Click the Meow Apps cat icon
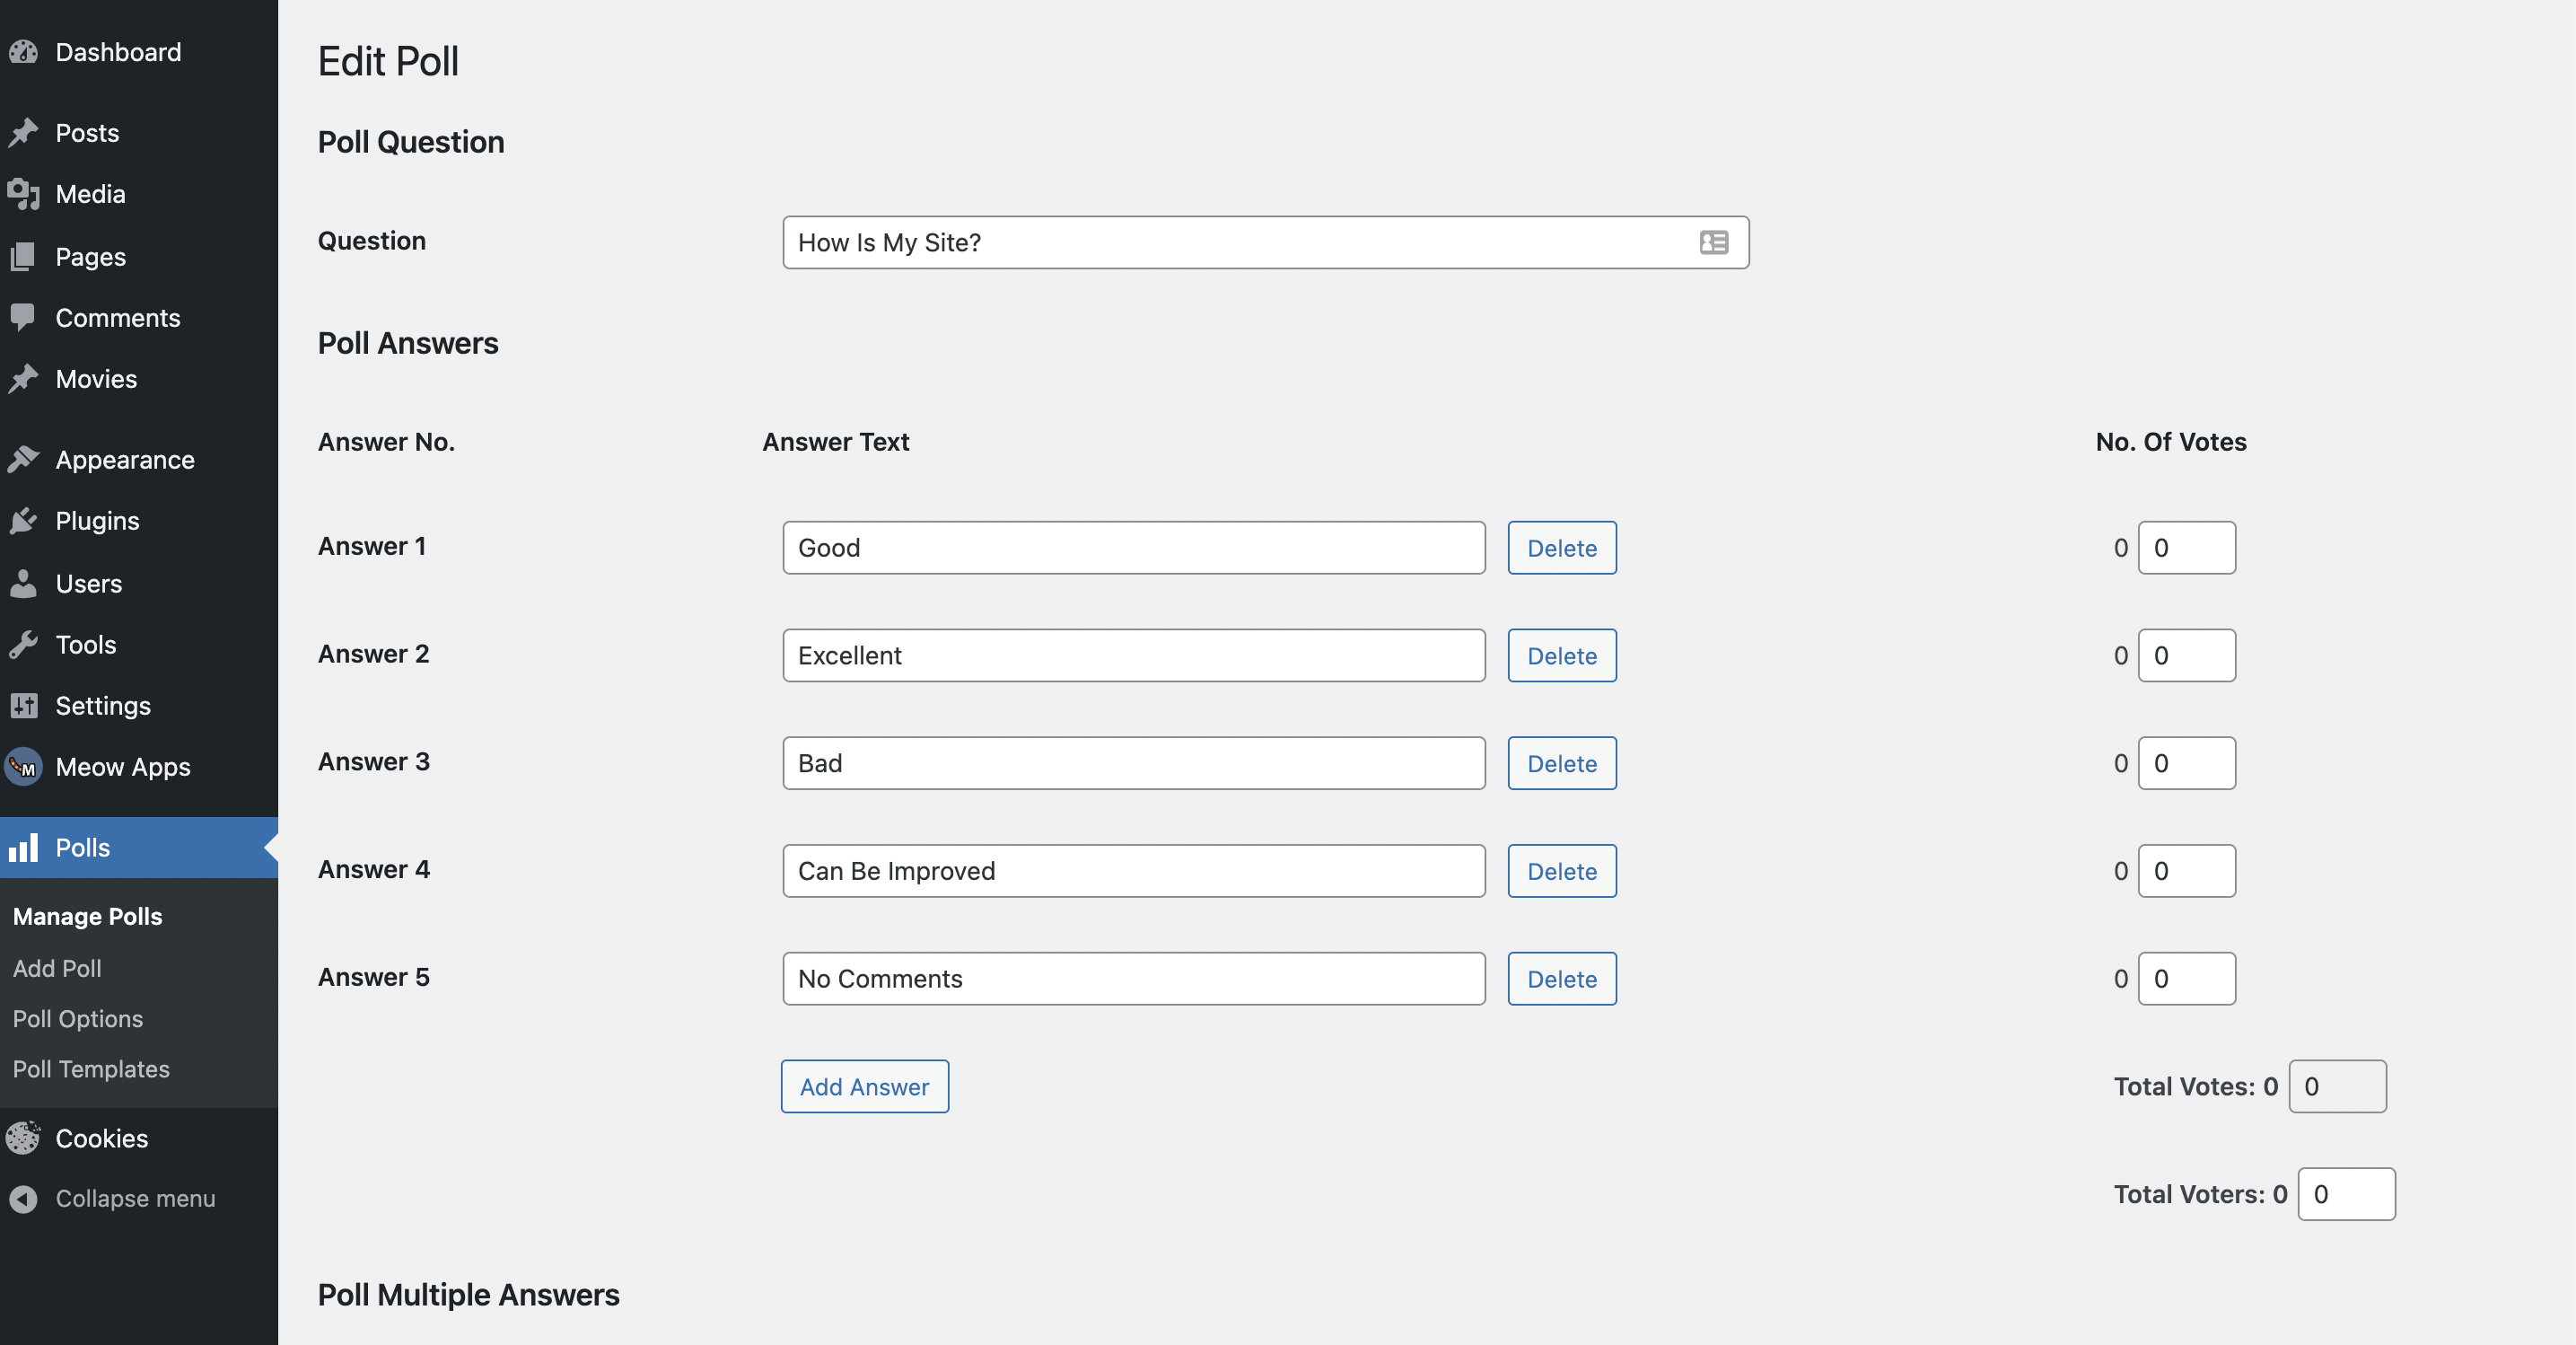 click(23, 767)
